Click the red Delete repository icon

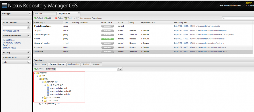(x=56, y=18)
